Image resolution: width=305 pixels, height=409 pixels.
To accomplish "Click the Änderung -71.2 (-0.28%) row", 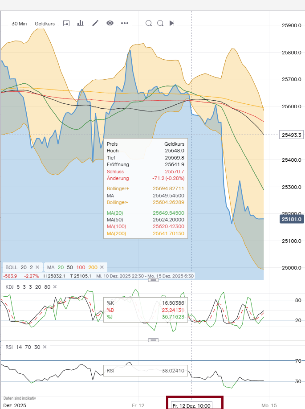I will click(146, 178).
